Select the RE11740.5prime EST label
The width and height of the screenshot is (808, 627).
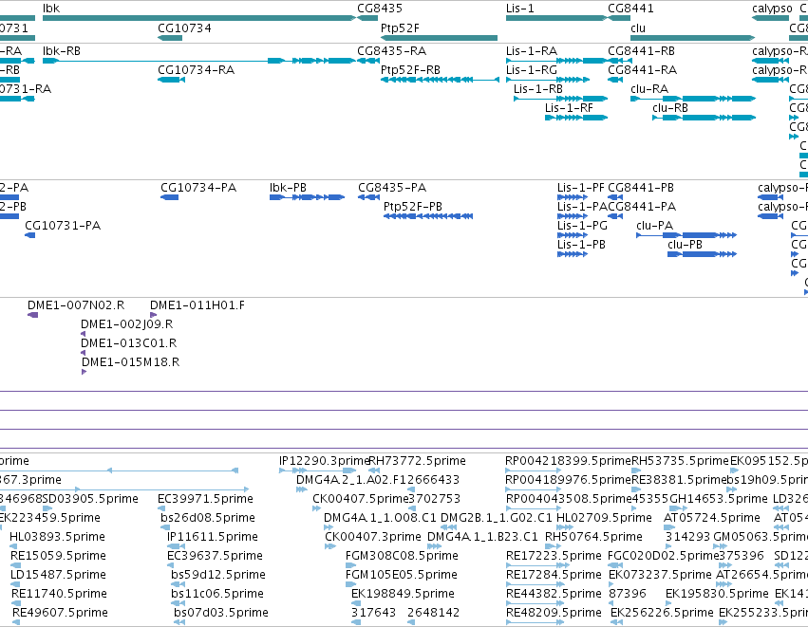pos(59,595)
